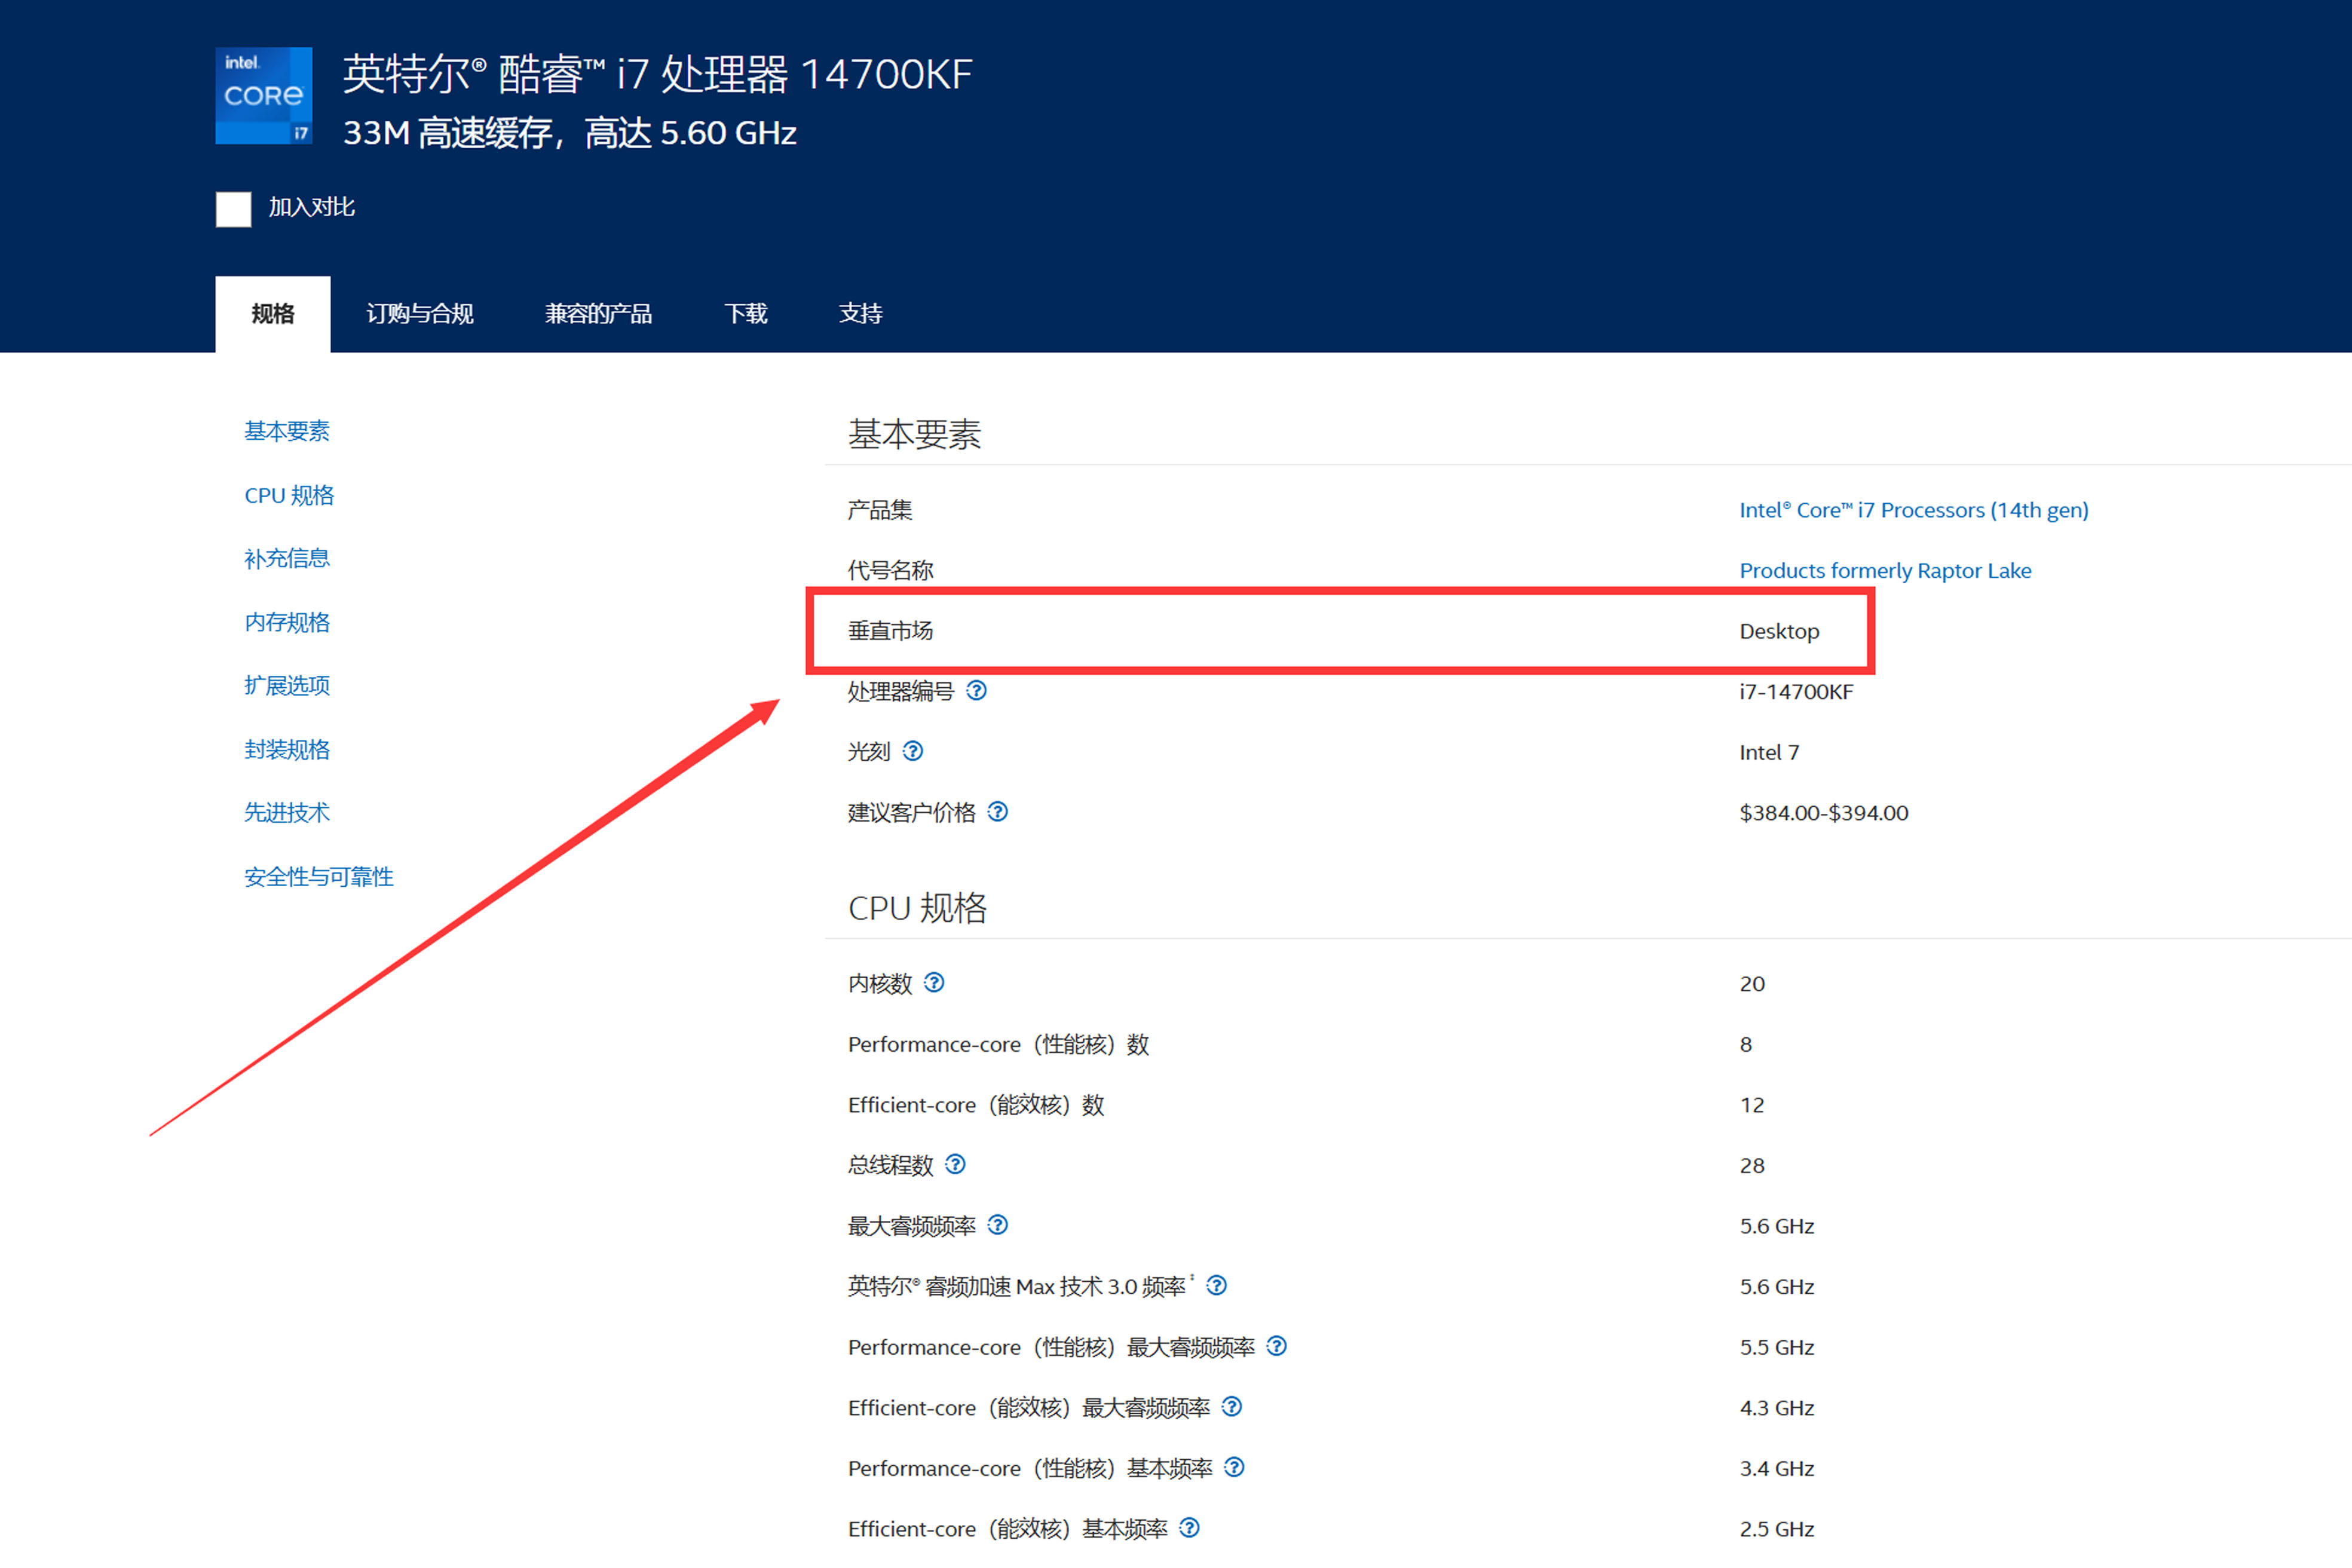2352x1568 pixels.
Task: Show help for Performance-core 最大睿频频率
Action: pos(1277,1346)
